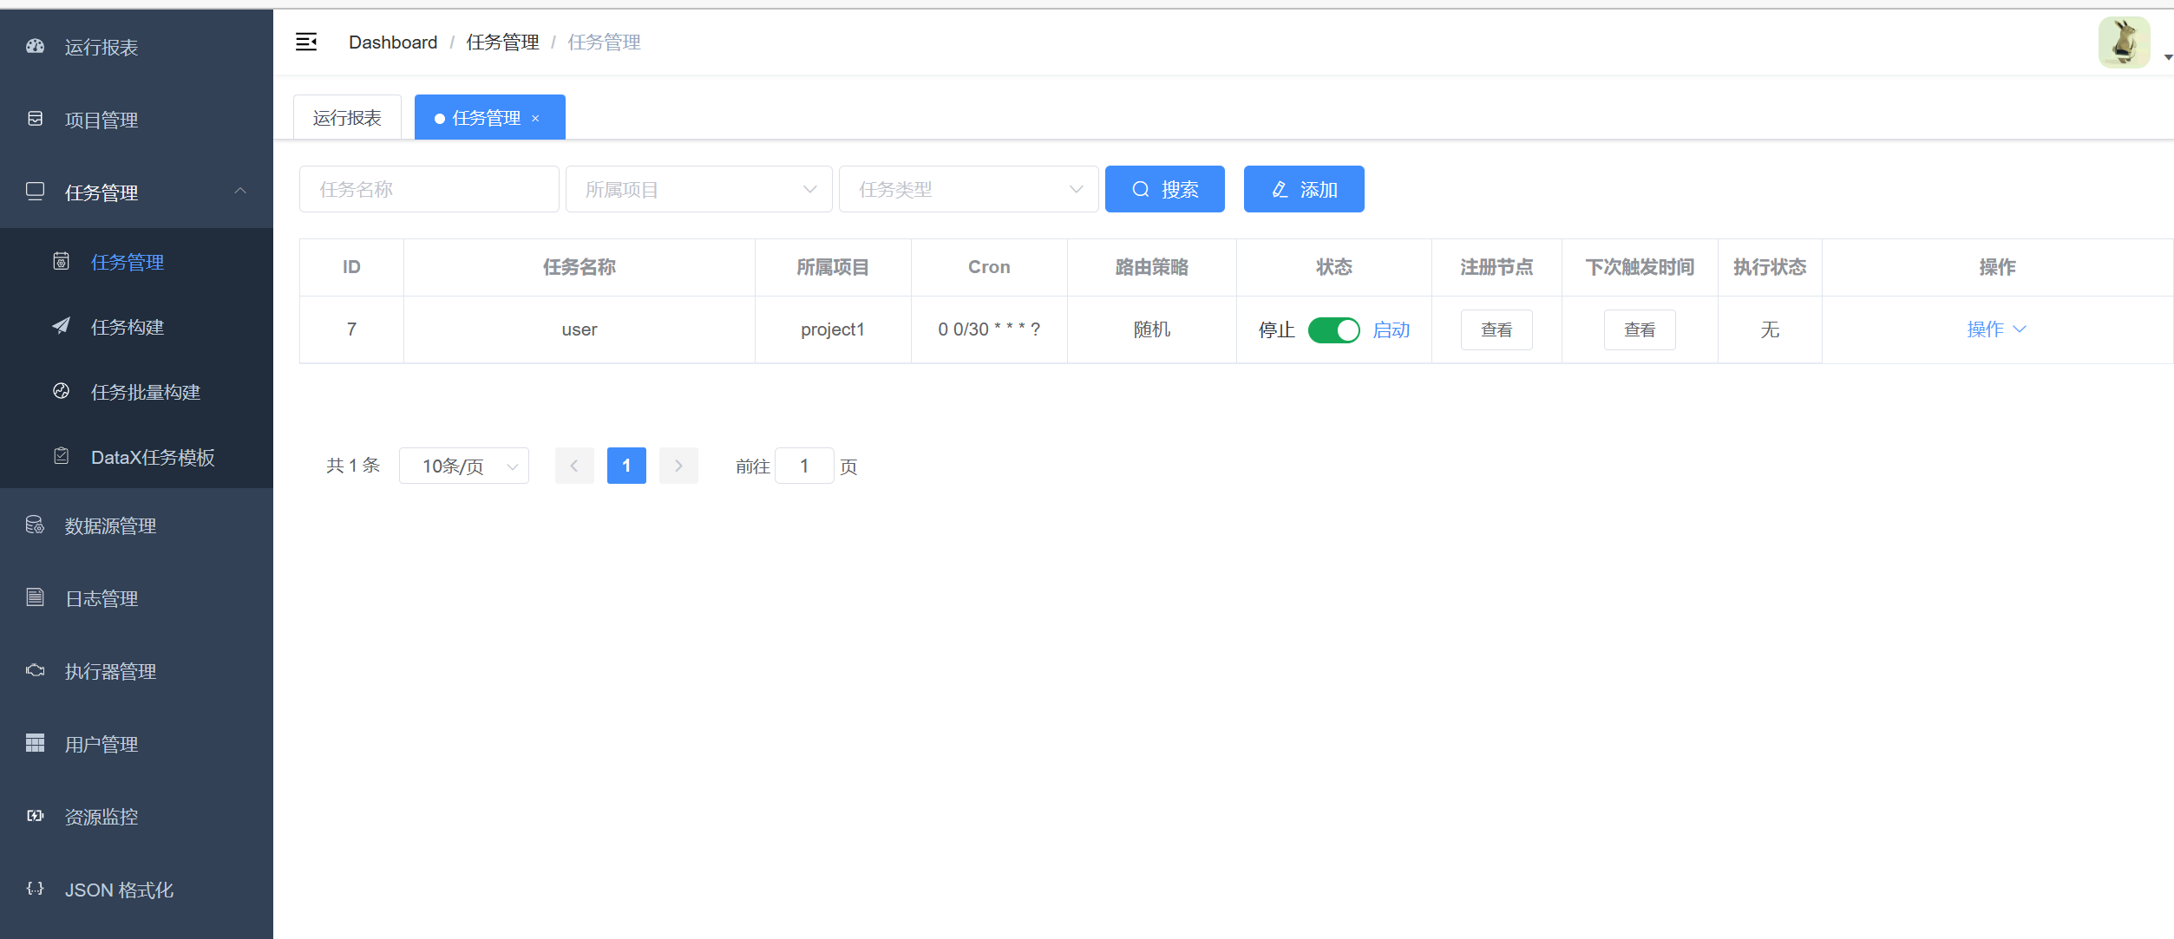
Task: Switch to the 运行报表 tab
Action: [347, 118]
